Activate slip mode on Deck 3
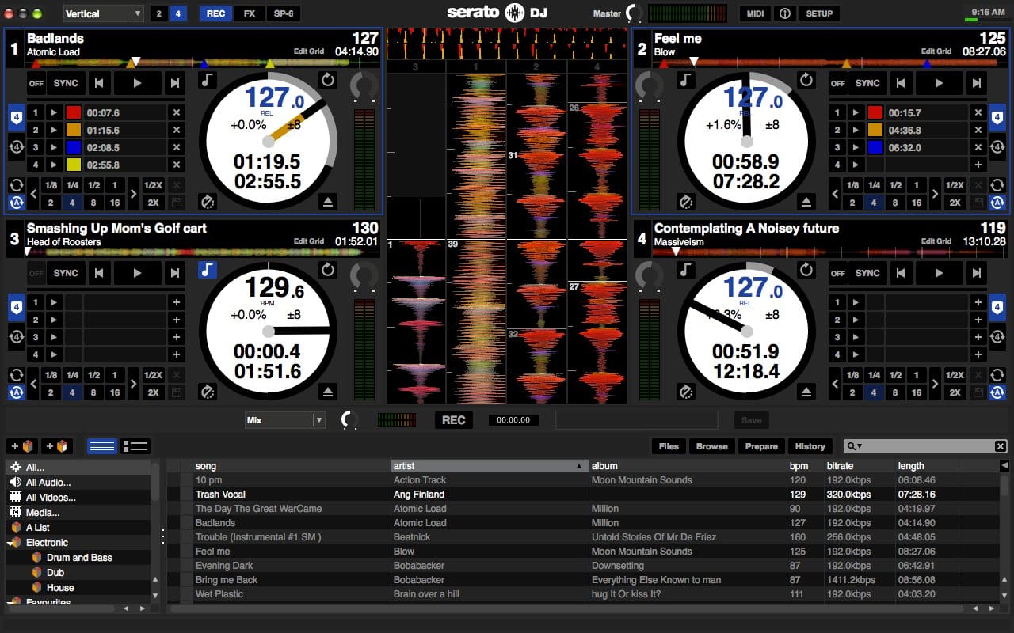 tap(208, 392)
